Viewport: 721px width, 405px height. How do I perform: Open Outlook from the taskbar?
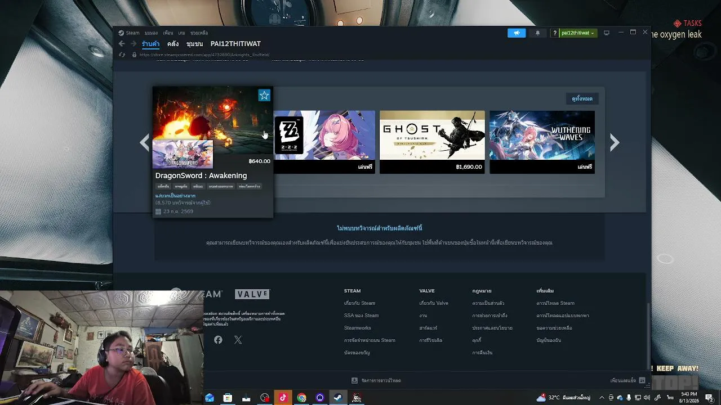coord(210,398)
